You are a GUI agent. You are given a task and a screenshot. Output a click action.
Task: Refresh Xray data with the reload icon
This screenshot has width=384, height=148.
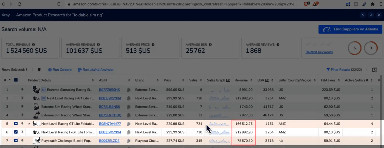coord(371,15)
